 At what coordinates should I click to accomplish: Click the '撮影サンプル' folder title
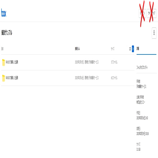[7, 33]
